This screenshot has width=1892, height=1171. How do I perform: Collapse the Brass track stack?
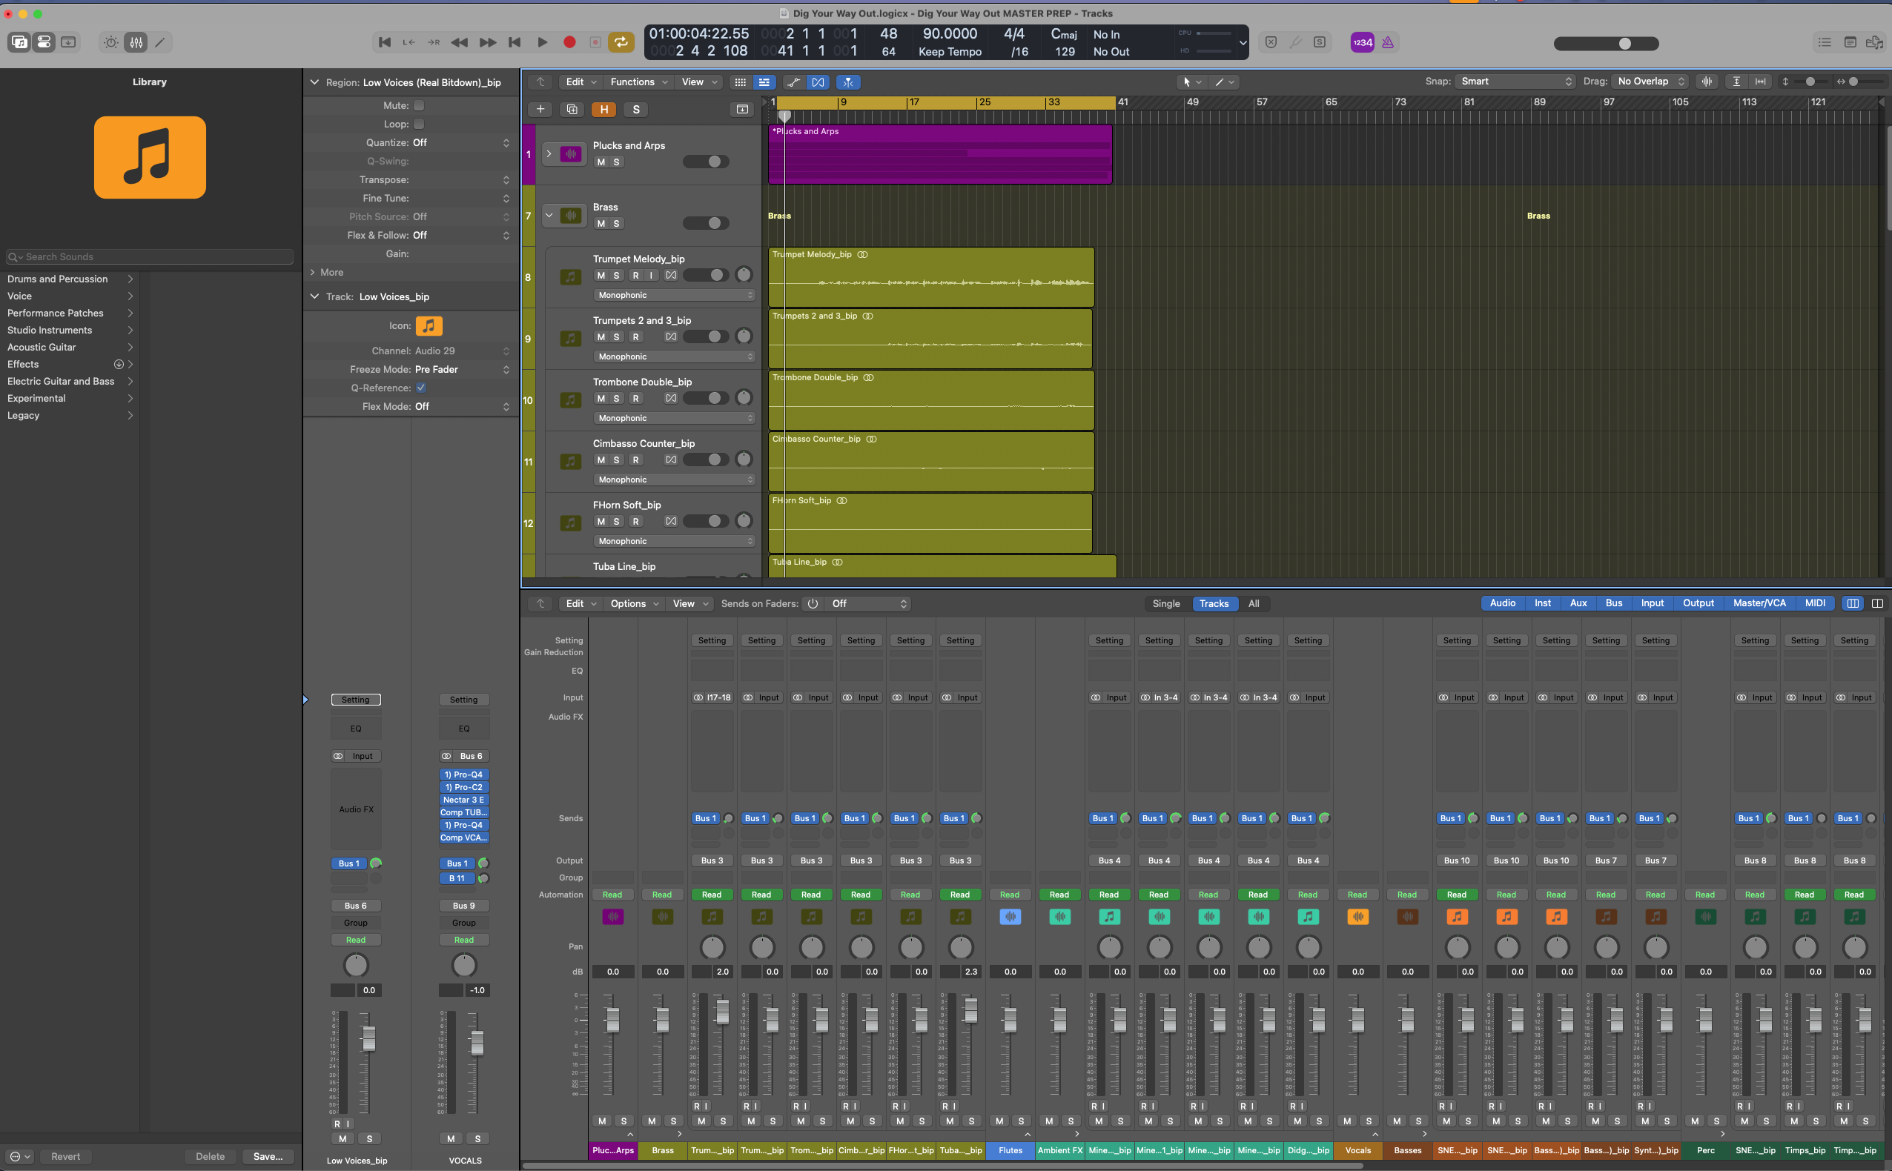[549, 216]
